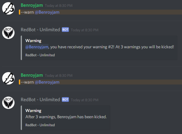Click the @Benroyjam mention inside the warning #2 embed

37,47
